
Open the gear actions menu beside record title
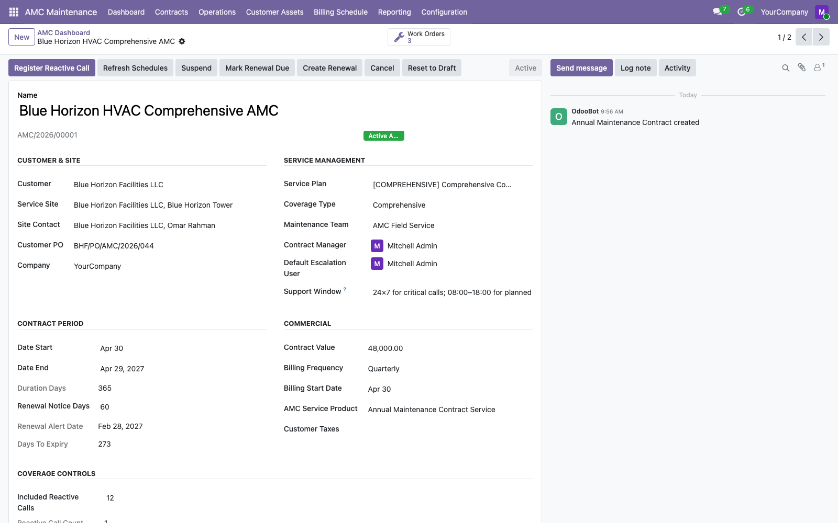click(182, 41)
